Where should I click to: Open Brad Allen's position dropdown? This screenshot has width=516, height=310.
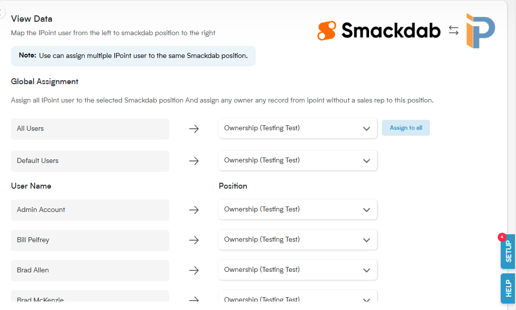(297, 270)
